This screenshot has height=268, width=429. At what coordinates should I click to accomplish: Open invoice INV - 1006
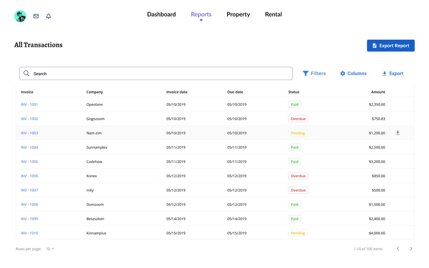point(29,176)
